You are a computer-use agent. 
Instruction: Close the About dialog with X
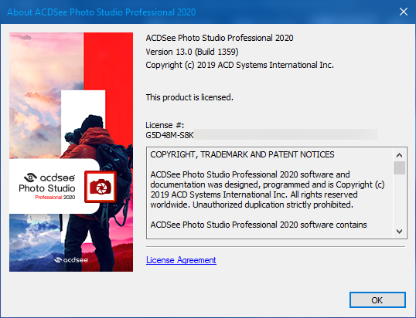[x=404, y=12]
